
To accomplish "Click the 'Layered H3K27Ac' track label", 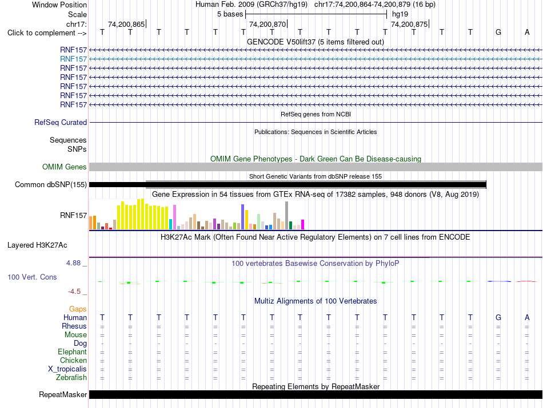I will (37, 245).
